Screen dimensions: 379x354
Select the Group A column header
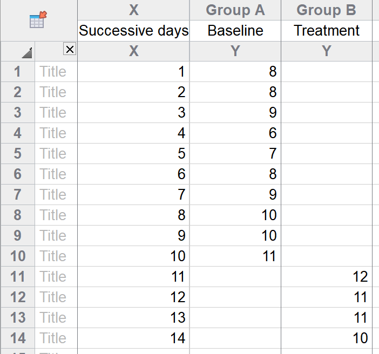point(235,10)
